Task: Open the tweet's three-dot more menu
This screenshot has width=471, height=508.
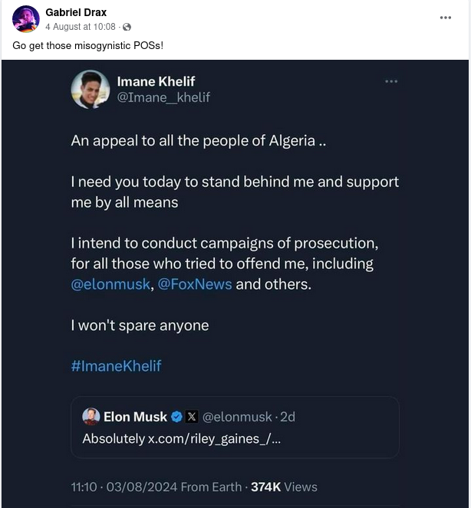Action: click(x=391, y=81)
